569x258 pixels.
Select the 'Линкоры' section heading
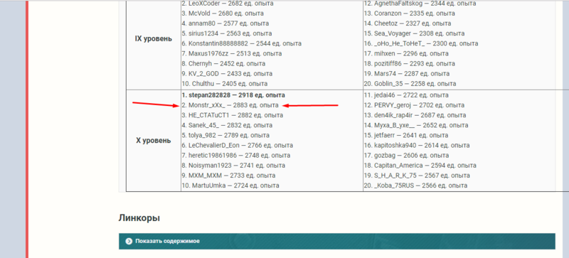point(139,218)
